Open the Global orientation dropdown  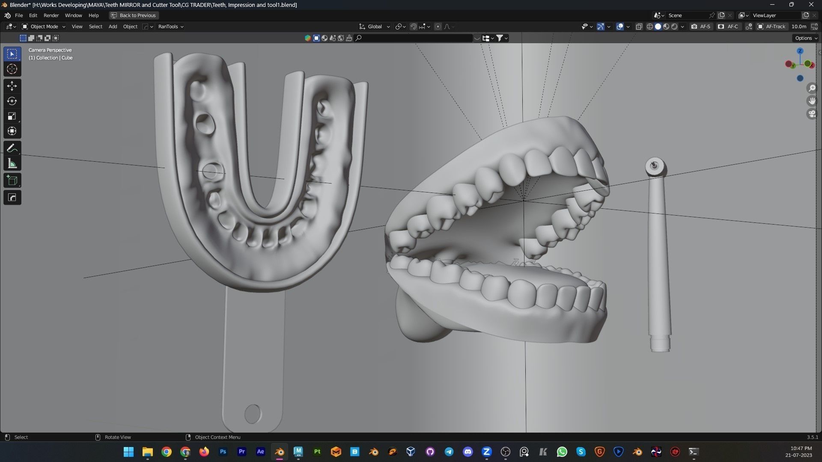pyautogui.click(x=375, y=27)
